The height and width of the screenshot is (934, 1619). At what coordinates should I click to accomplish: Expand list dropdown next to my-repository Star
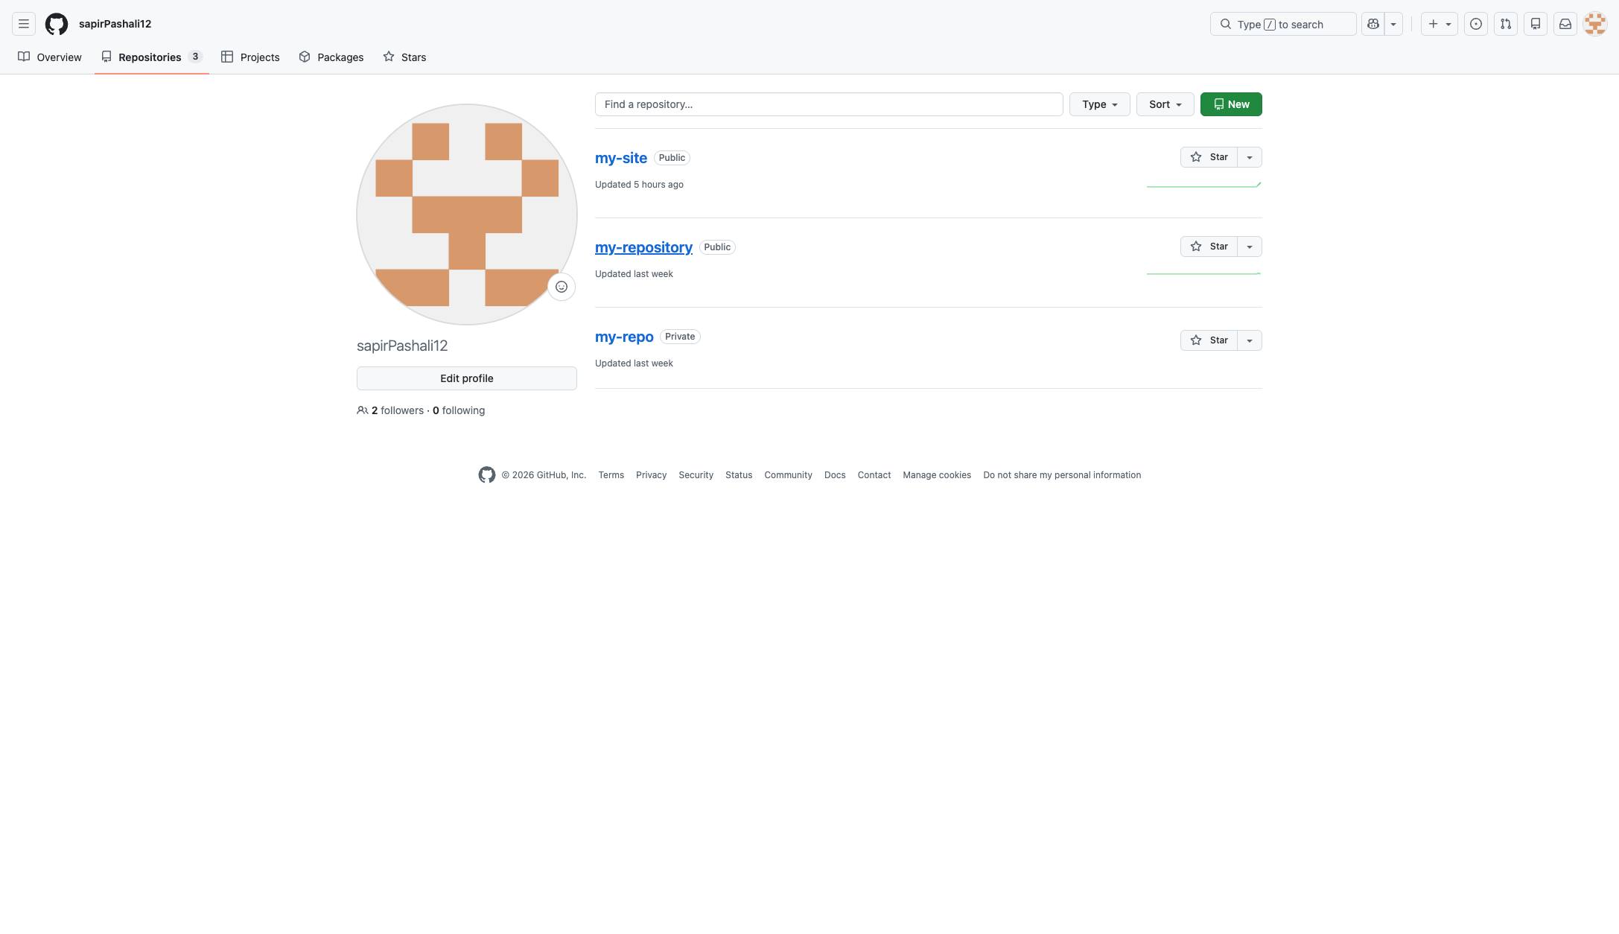[1250, 247]
